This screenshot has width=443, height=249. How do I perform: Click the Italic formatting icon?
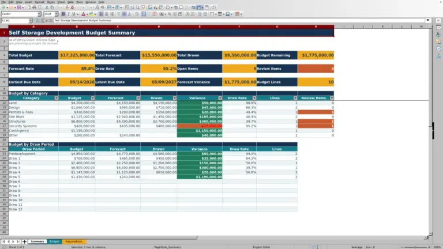tap(69, 14)
